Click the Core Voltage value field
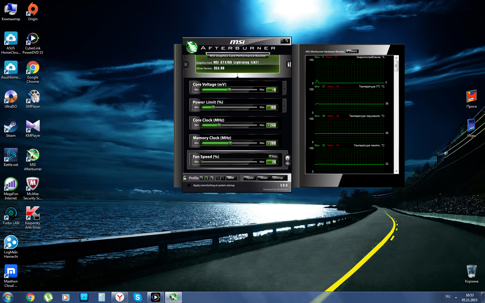485x303 pixels. [272, 90]
